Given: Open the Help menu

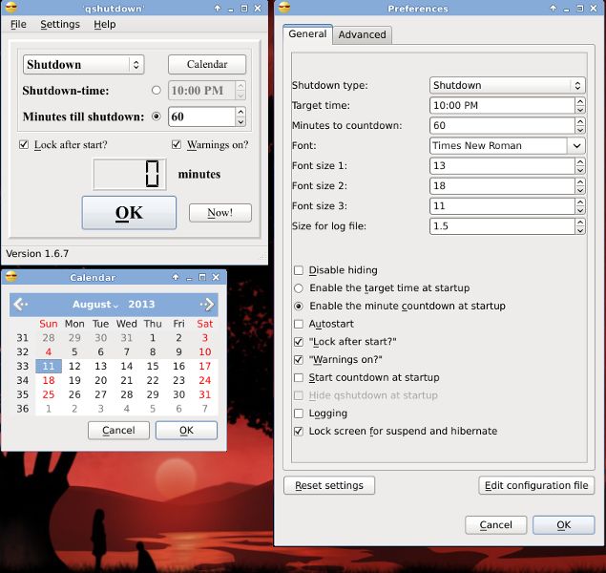Looking at the screenshot, I should point(104,24).
